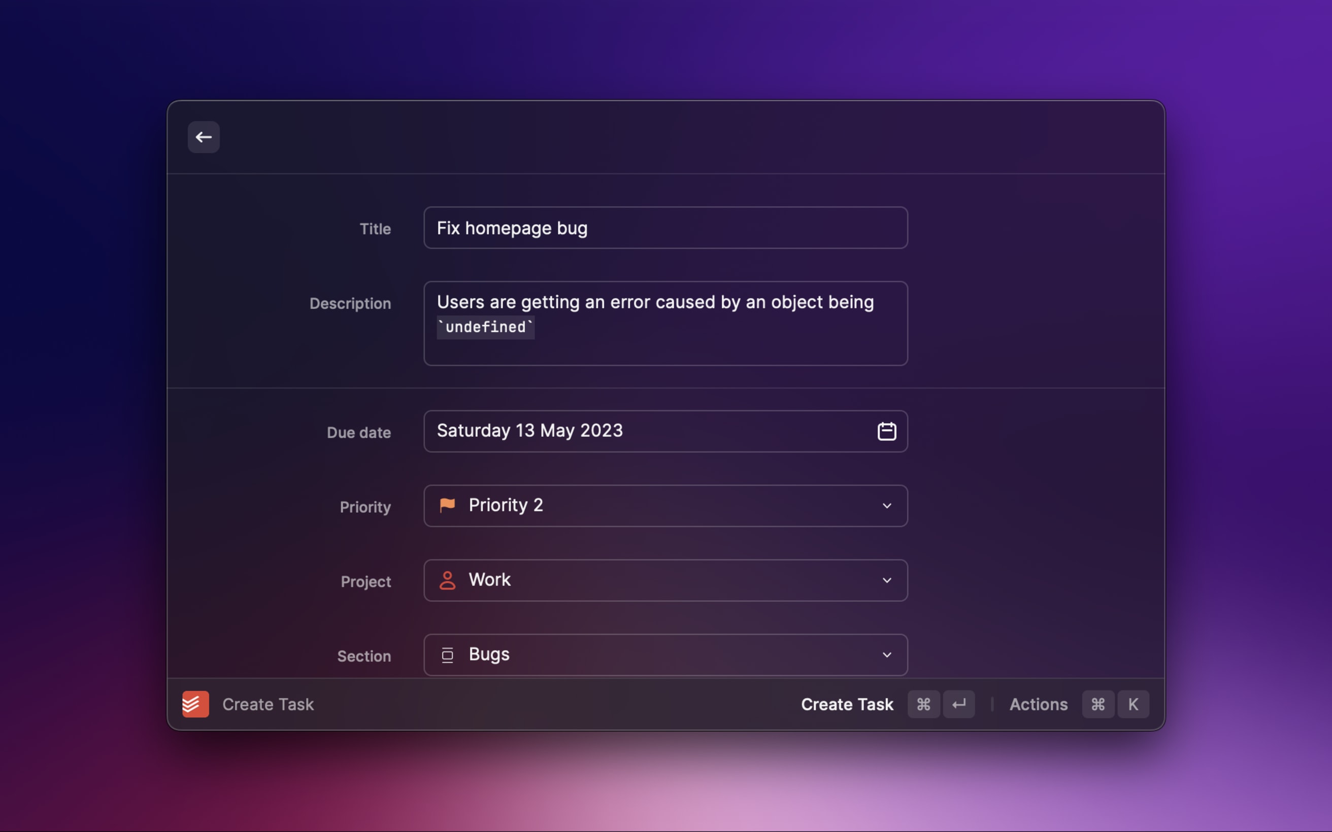The width and height of the screenshot is (1332, 832).
Task: Click the person icon next to Work project
Action: click(x=446, y=580)
